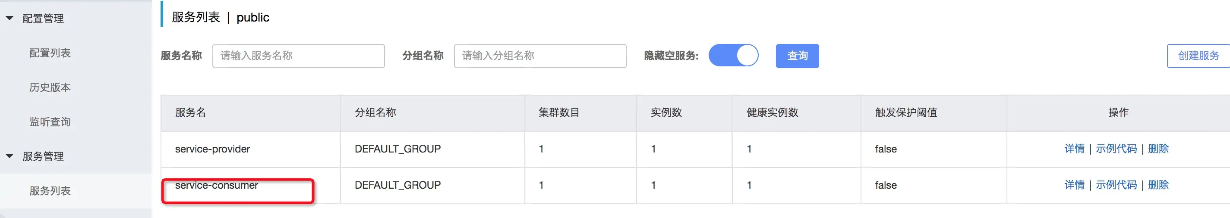
Task: Open 详情 for service-provider
Action: click(1074, 149)
